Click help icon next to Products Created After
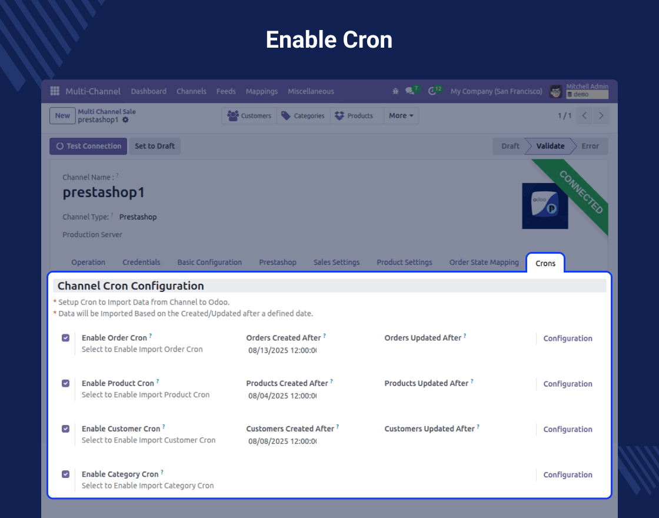This screenshot has height=518, width=659. 332,381
